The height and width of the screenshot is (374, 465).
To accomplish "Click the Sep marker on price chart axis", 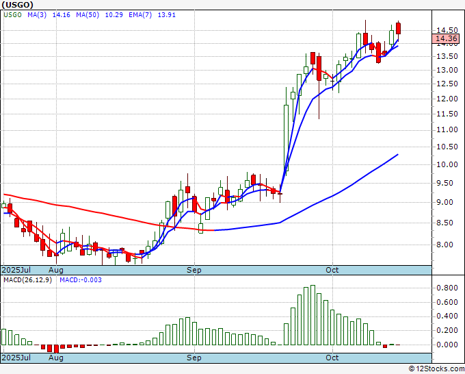I will pos(194,270).
